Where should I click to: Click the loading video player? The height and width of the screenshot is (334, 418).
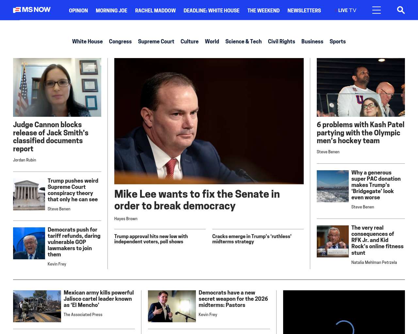coord(344,312)
